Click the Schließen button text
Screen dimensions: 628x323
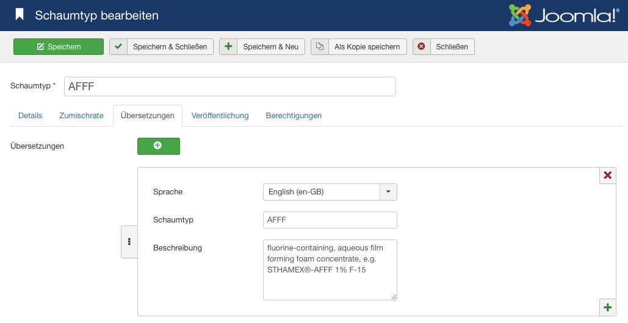click(x=452, y=47)
